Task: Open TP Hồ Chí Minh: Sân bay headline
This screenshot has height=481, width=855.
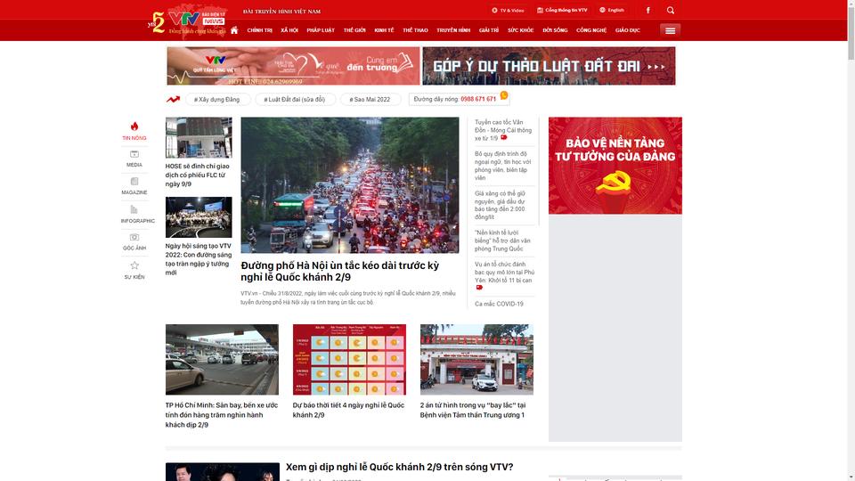Action: coord(222,415)
